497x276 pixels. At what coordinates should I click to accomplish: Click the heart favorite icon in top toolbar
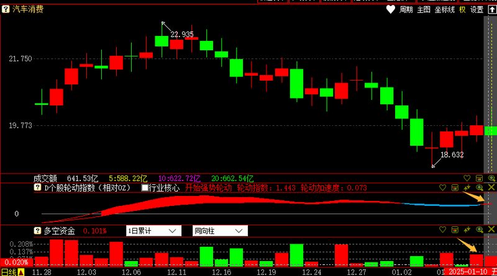pyautogui.click(x=390, y=9)
